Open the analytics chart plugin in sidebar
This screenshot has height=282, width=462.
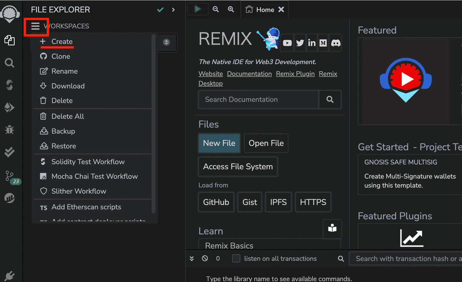[x=10, y=198]
